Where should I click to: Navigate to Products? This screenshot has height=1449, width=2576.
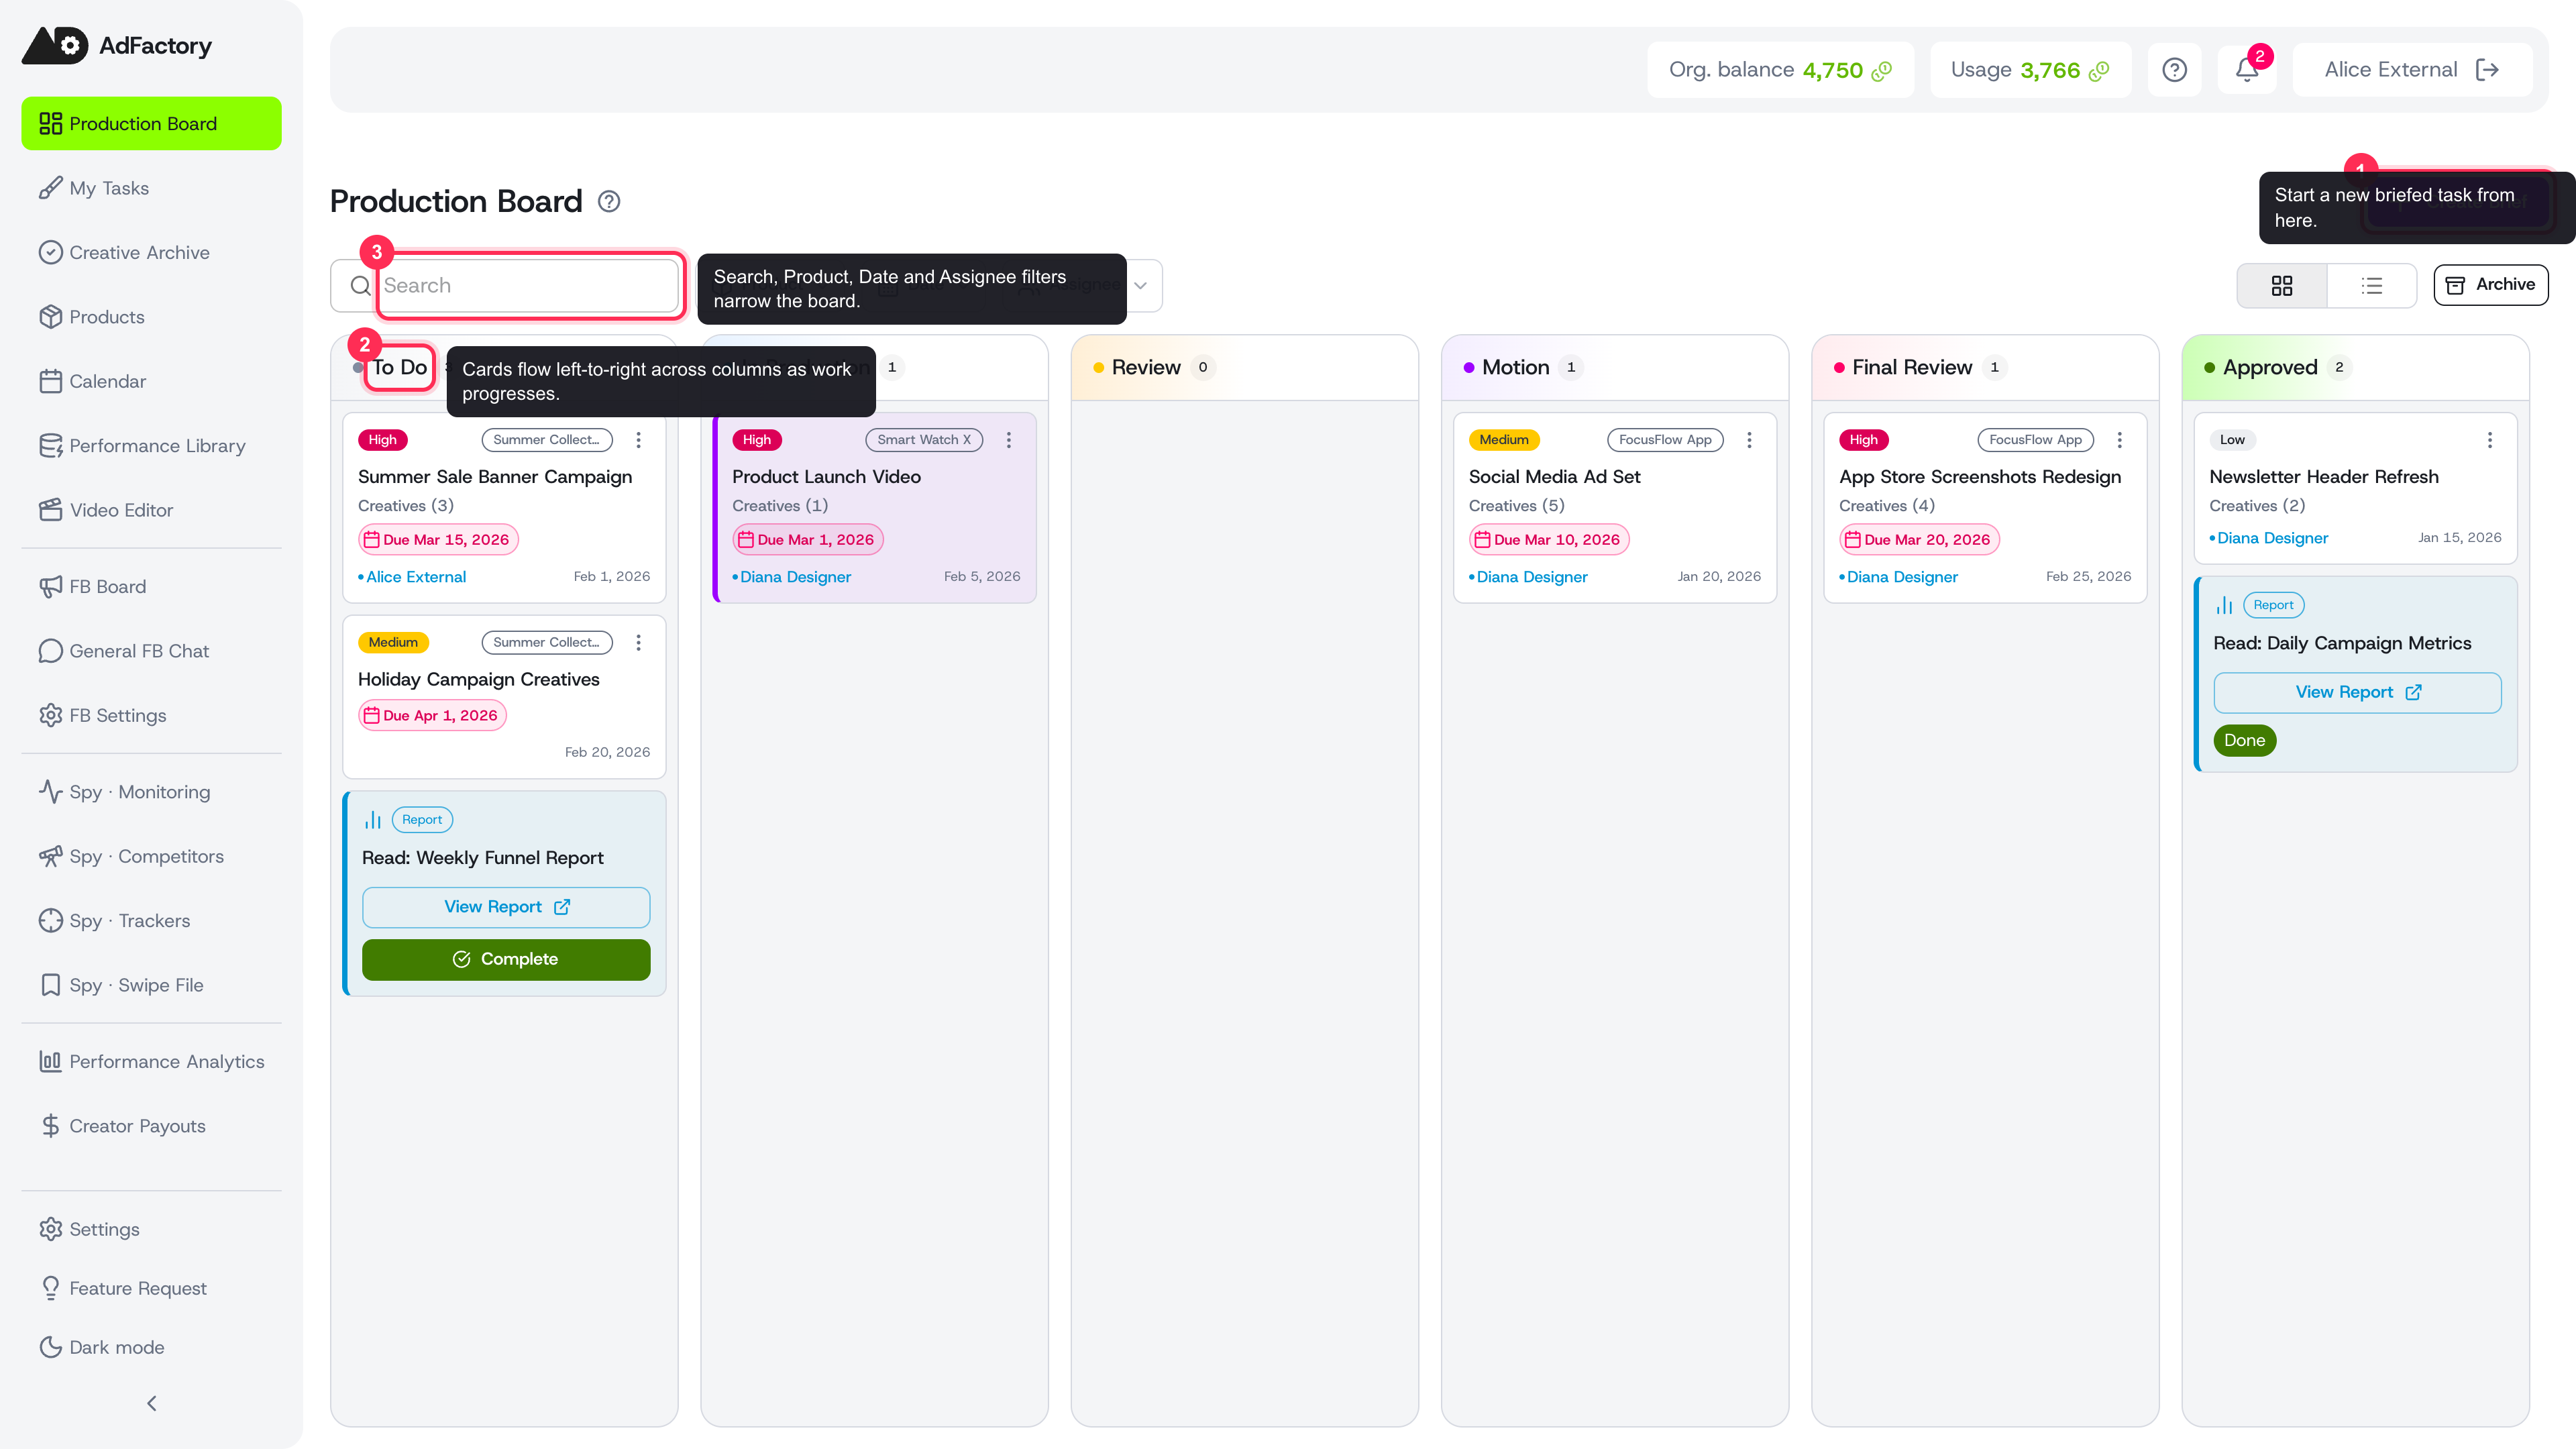152,317
